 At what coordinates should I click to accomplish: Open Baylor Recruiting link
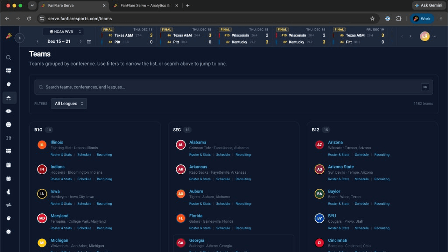coord(382,204)
